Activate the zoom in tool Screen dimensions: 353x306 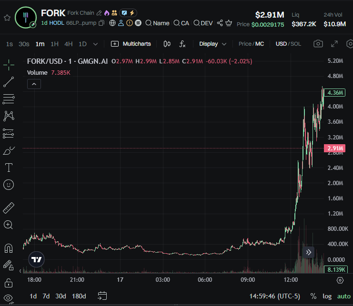point(8,225)
